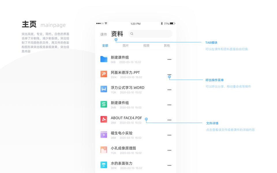
Task: Select the 全部 filter tab
Action: point(105,46)
